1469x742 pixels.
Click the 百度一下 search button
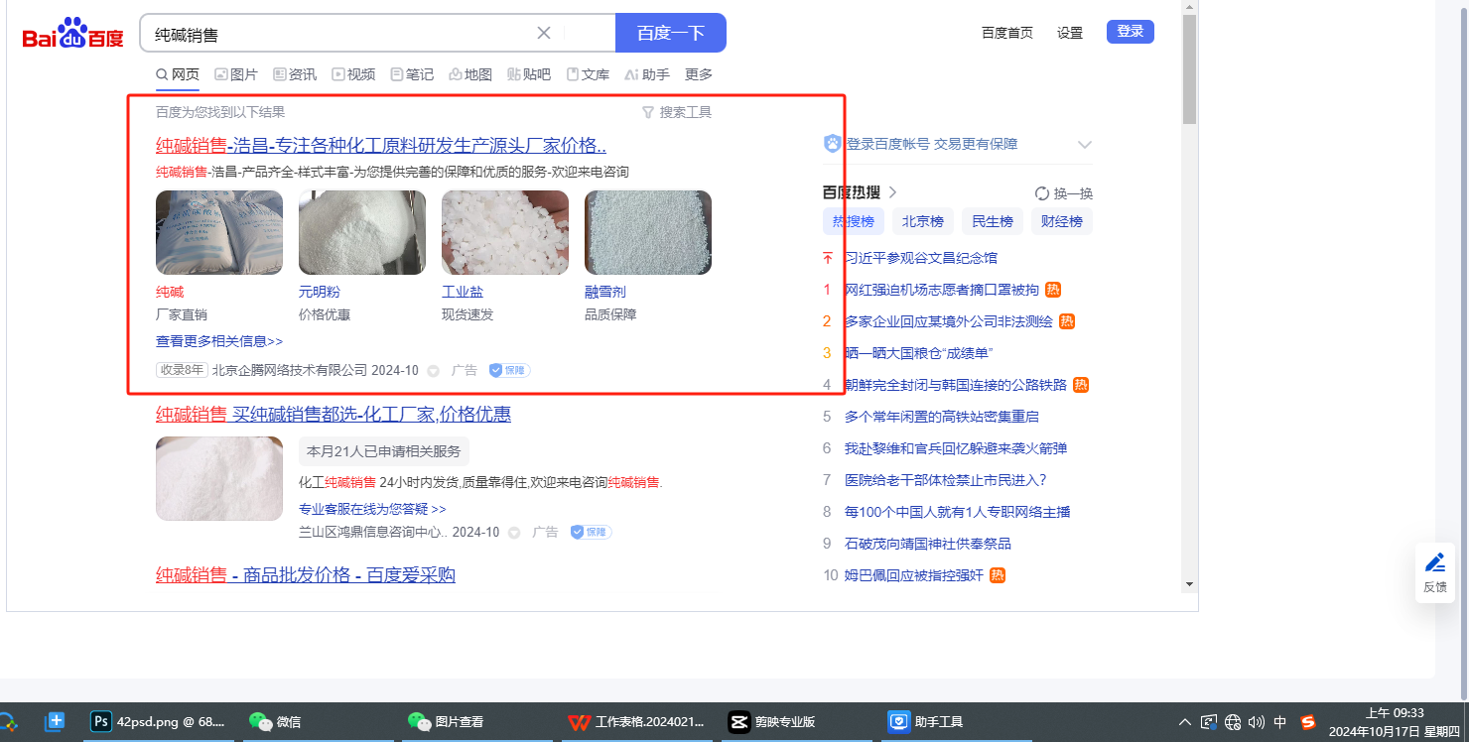click(x=671, y=33)
